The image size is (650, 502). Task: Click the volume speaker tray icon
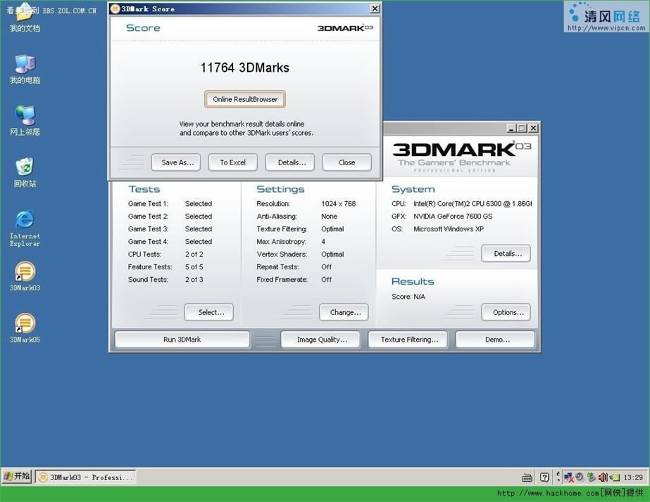pyautogui.click(x=603, y=477)
